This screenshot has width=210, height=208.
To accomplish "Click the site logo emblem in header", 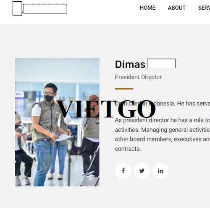I will coord(17,8).
